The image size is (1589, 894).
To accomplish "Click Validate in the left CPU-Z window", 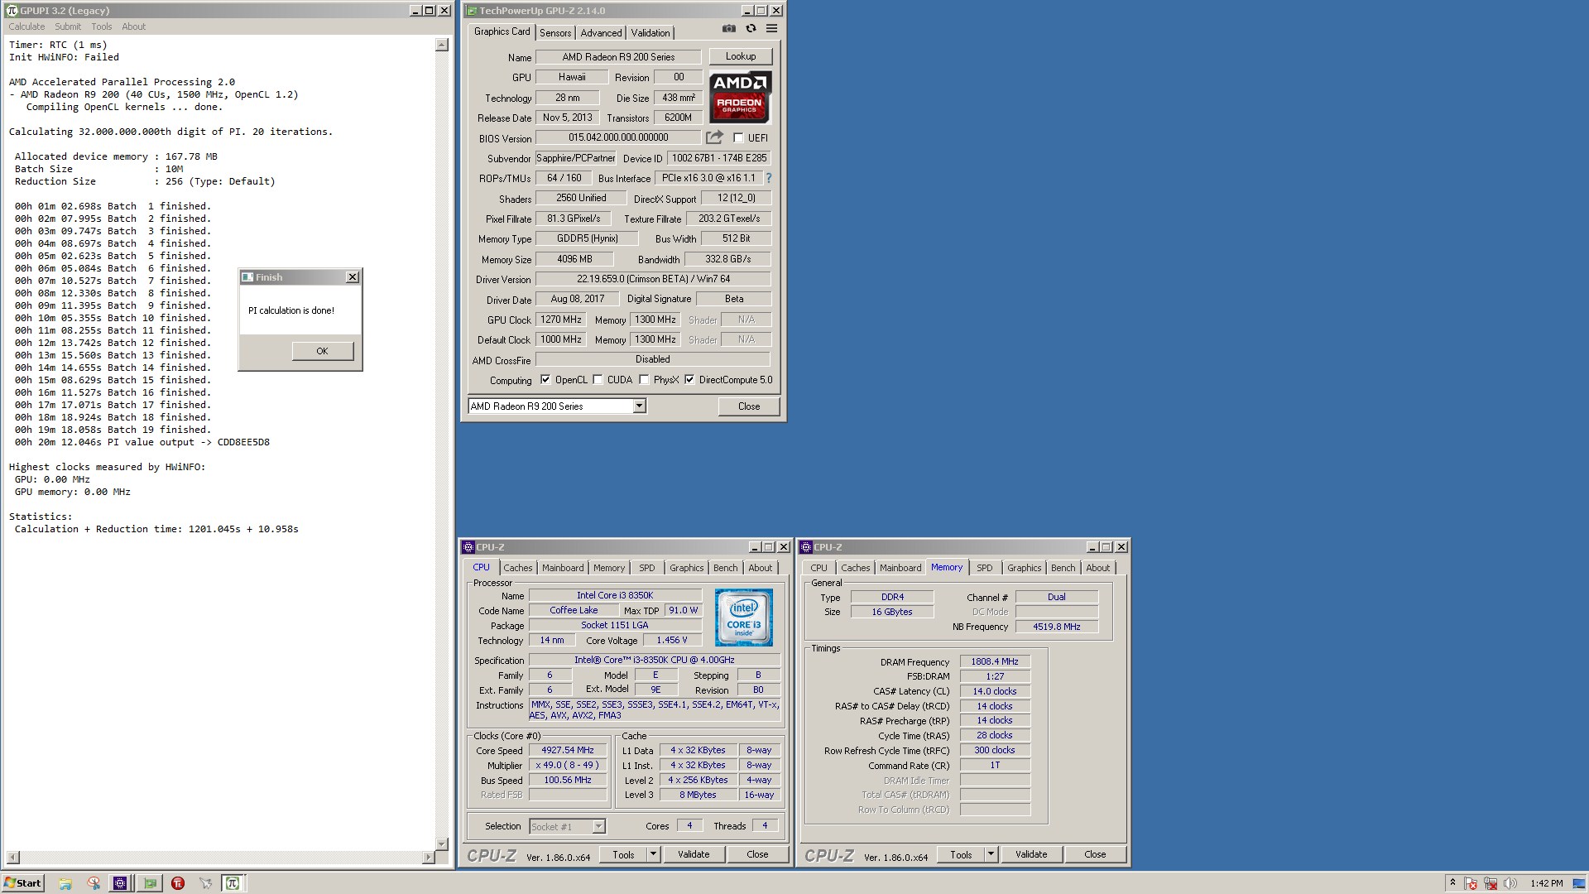I will pyautogui.click(x=694, y=854).
